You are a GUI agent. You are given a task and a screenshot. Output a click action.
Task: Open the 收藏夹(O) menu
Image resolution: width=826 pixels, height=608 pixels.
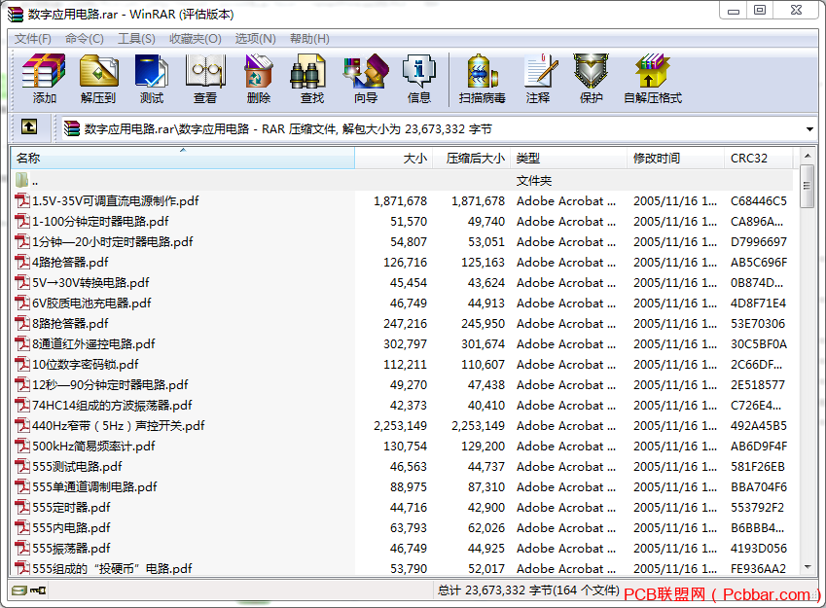[x=195, y=39]
